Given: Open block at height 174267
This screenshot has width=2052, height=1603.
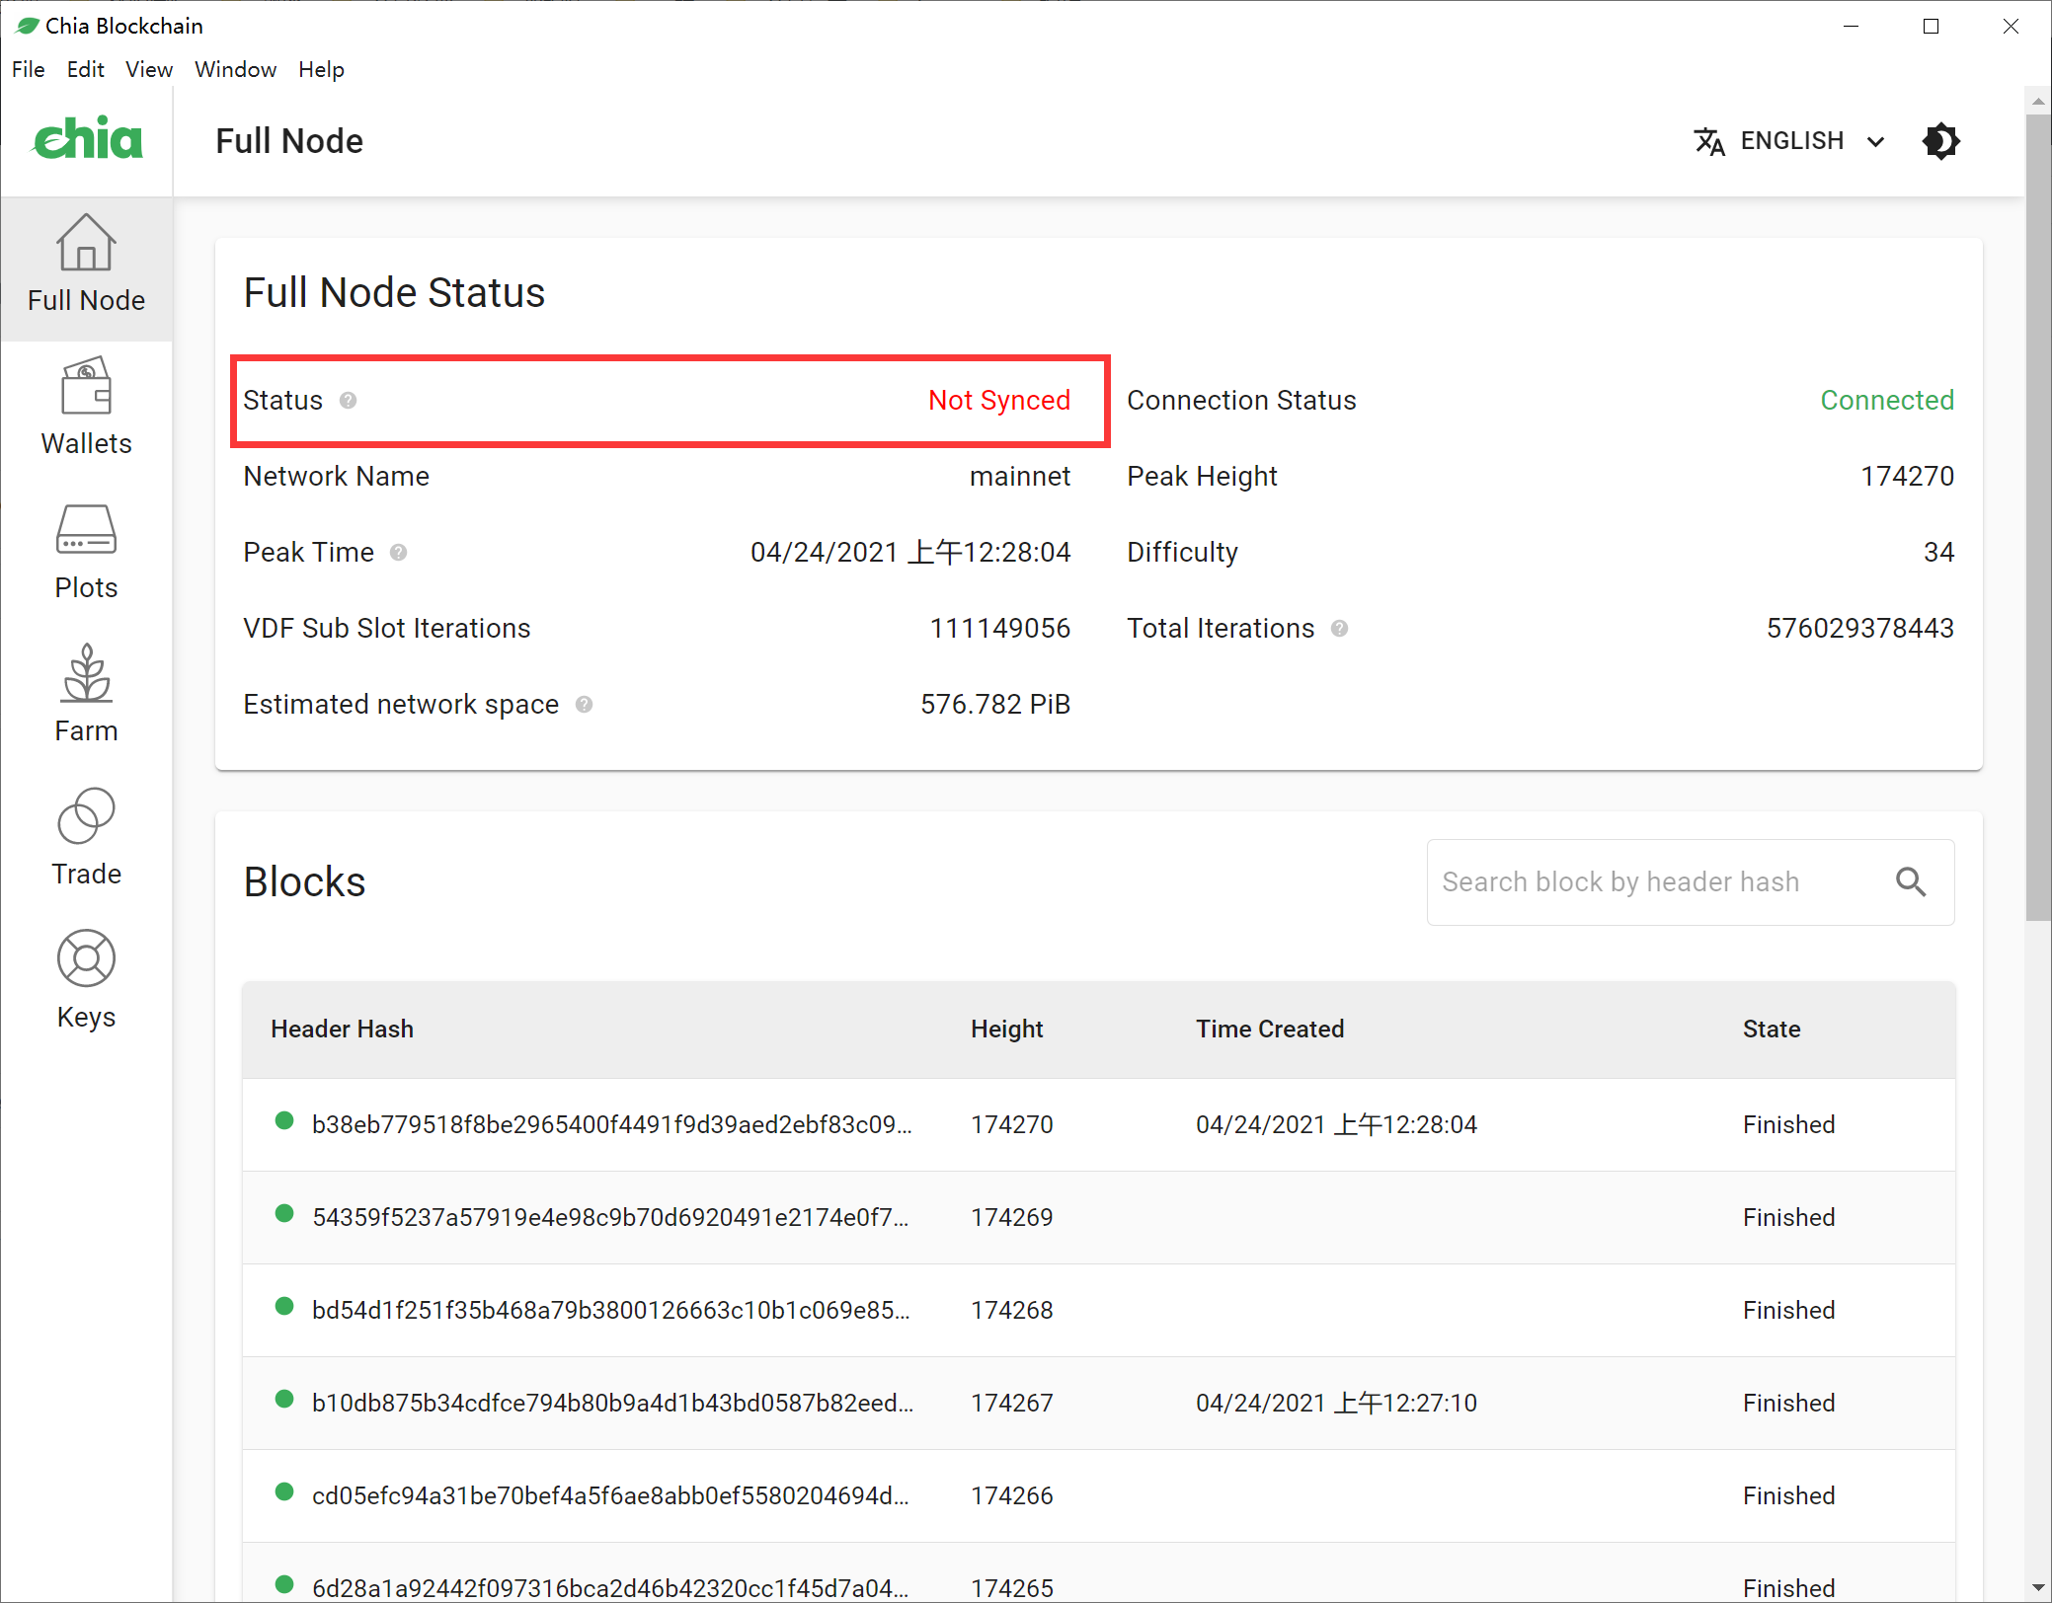Looking at the screenshot, I should click(x=612, y=1403).
